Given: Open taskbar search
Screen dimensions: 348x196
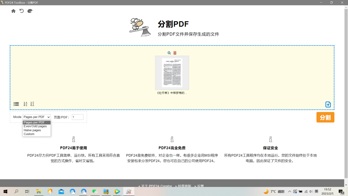Looking at the screenshot, I should [x=16, y=191].
